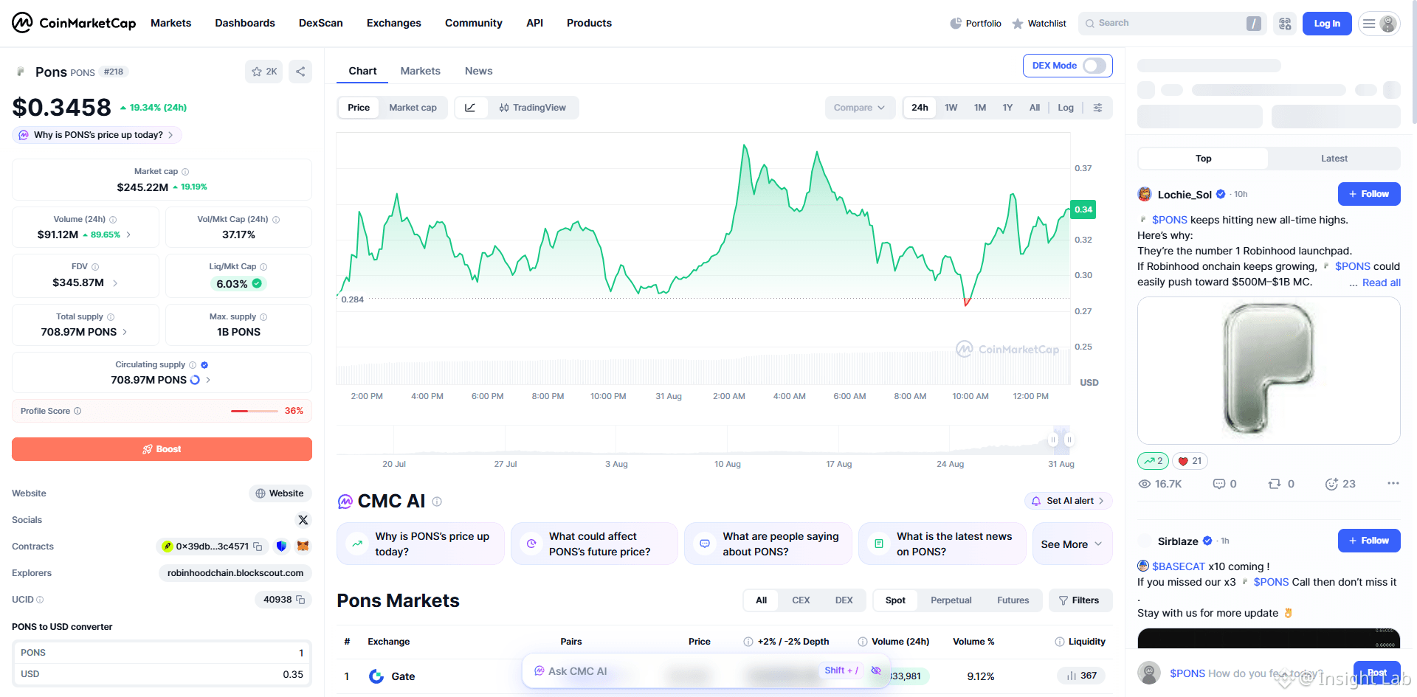Select Price chart view
Screen dimensions: 1417x697
tap(359, 108)
